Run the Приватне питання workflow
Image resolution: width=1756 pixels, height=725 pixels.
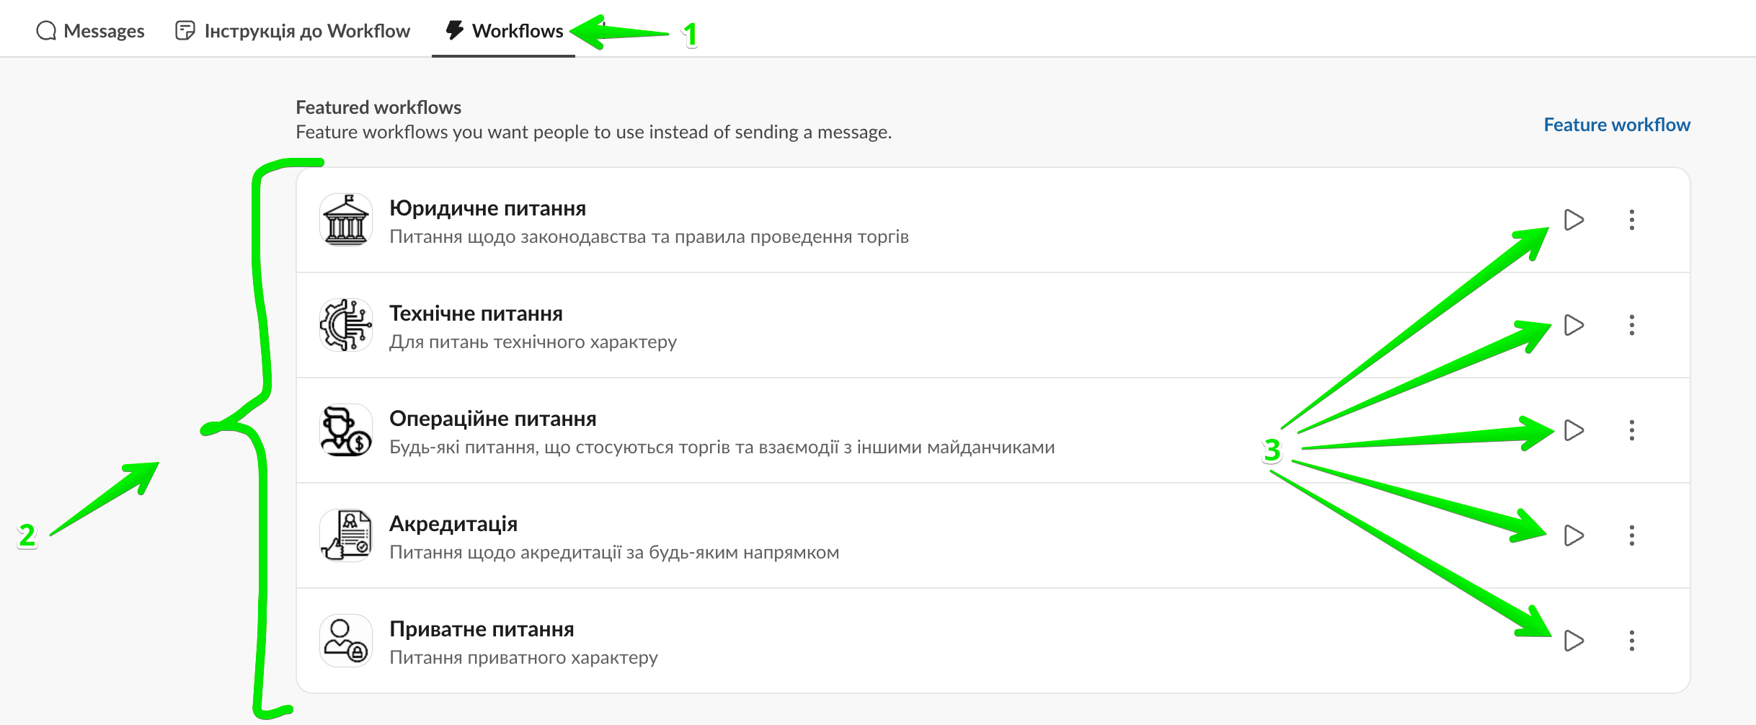click(1574, 641)
